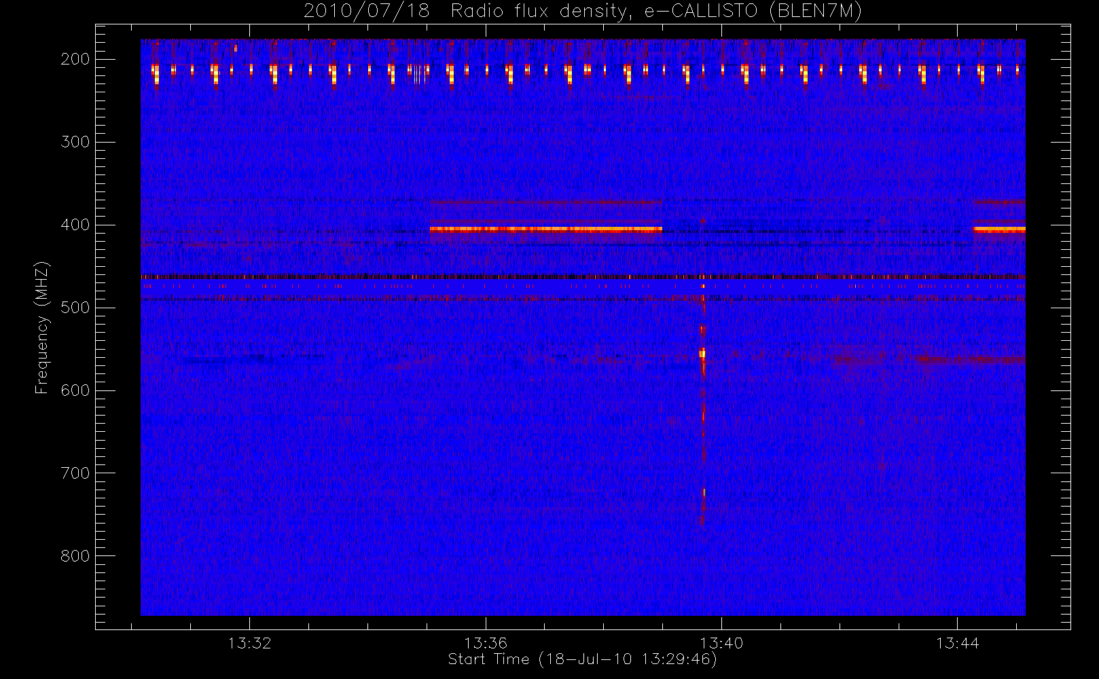Click the bright burst spot near 13:40 at 555 MHz
Viewport: 1099px width, 679px height.
click(x=703, y=353)
